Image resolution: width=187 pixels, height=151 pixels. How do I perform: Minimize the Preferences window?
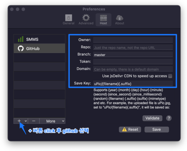tap(18, 9)
